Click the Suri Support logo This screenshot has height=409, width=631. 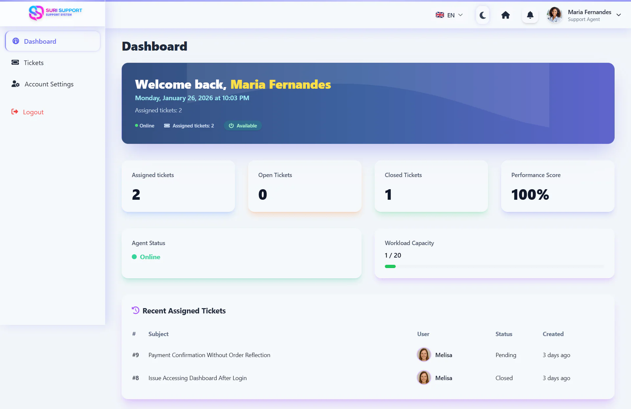[x=55, y=12]
